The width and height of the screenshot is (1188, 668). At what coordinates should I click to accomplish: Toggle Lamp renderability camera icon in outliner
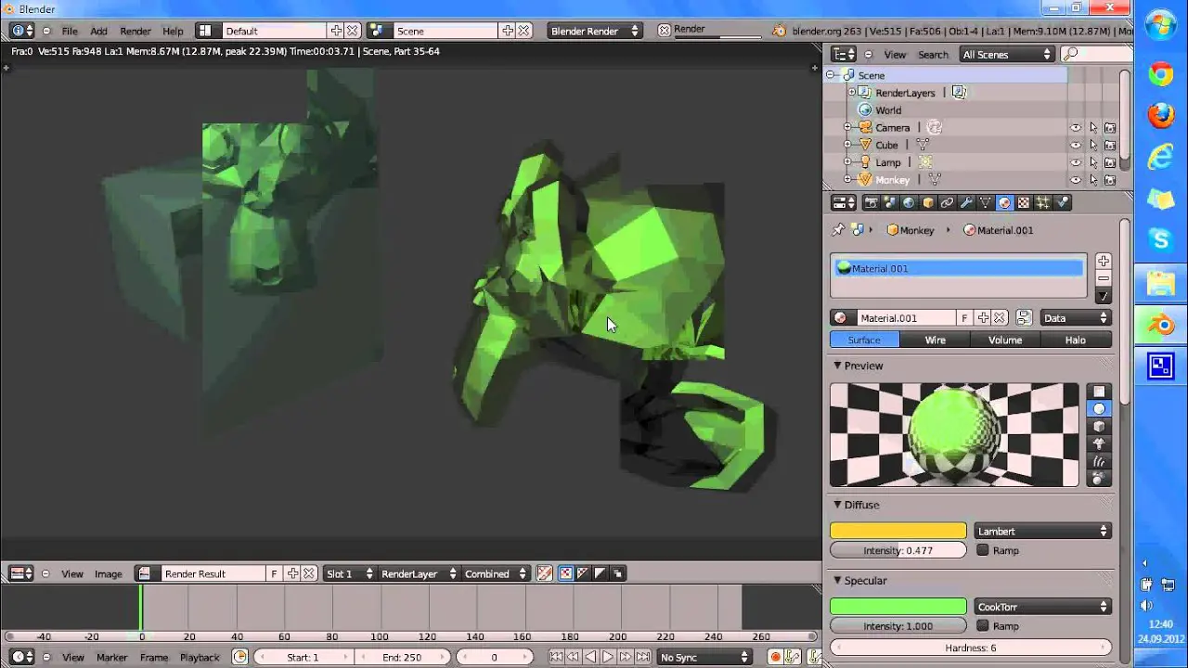pos(1110,162)
